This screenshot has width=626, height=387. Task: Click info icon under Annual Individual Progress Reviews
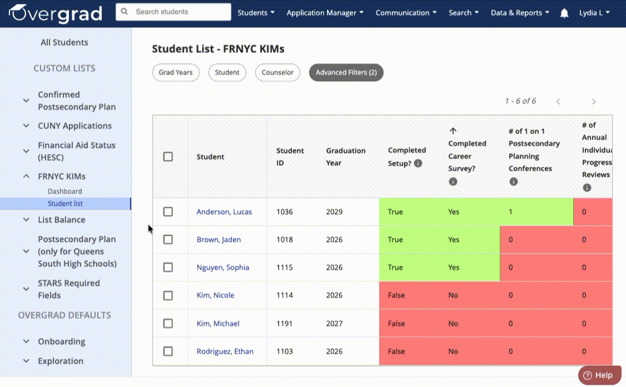587,187
